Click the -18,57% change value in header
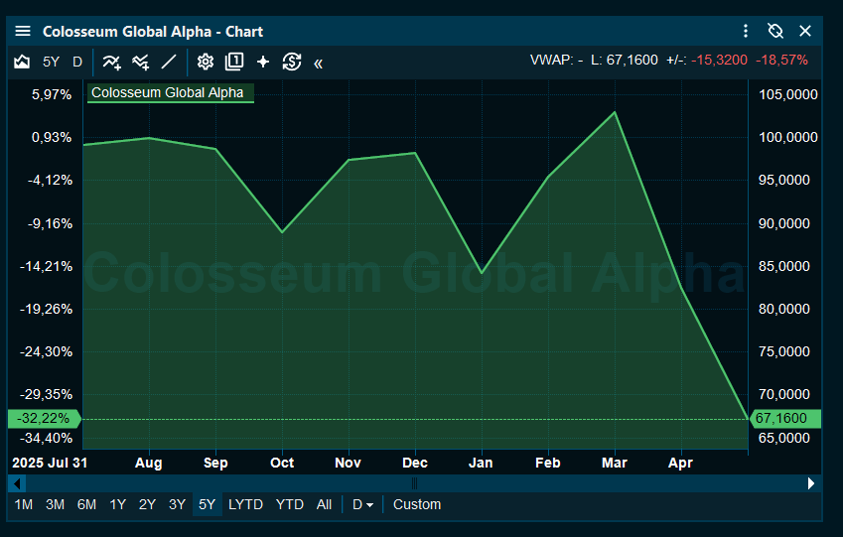The image size is (843, 537). (781, 60)
